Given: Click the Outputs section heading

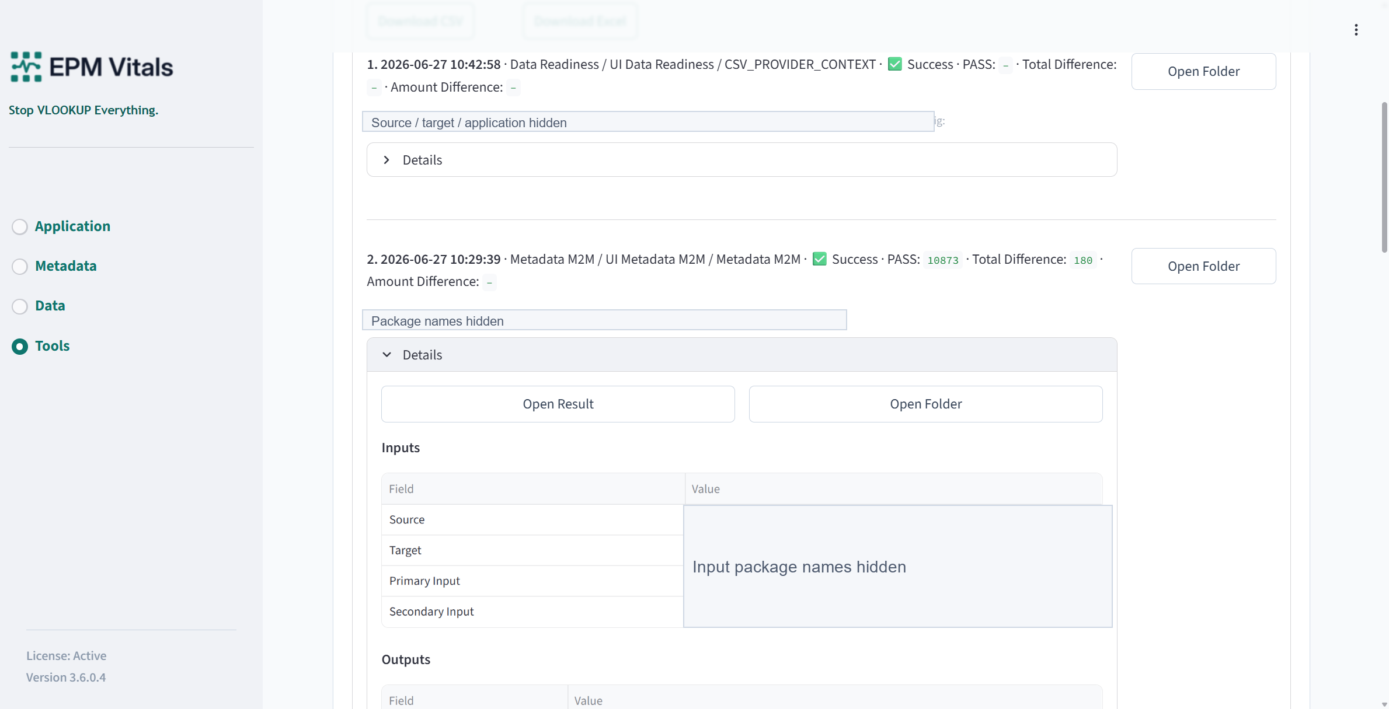Looking at the screenshot, I should click(406, 659).
